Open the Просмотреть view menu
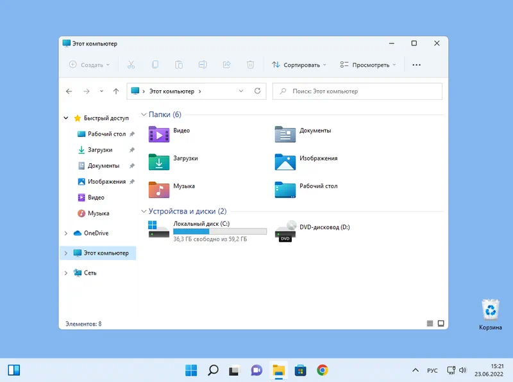 368,65
